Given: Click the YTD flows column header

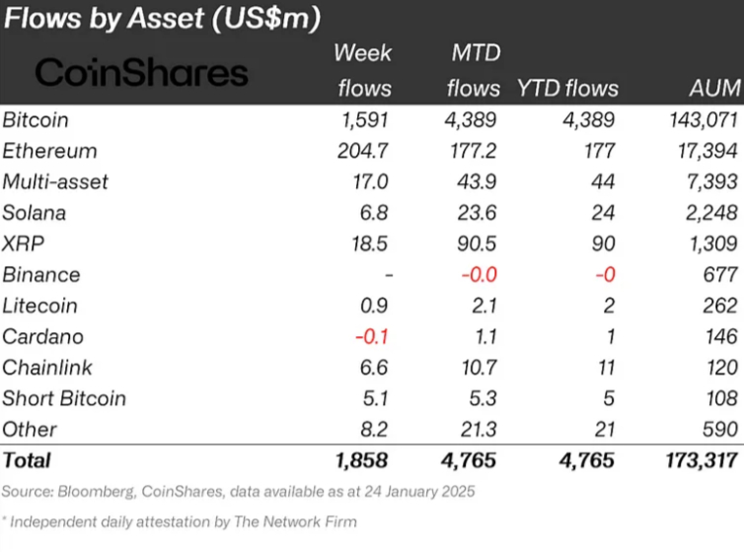Looking at the screenshot, I should pyautogui.click(x=568, y=88).
